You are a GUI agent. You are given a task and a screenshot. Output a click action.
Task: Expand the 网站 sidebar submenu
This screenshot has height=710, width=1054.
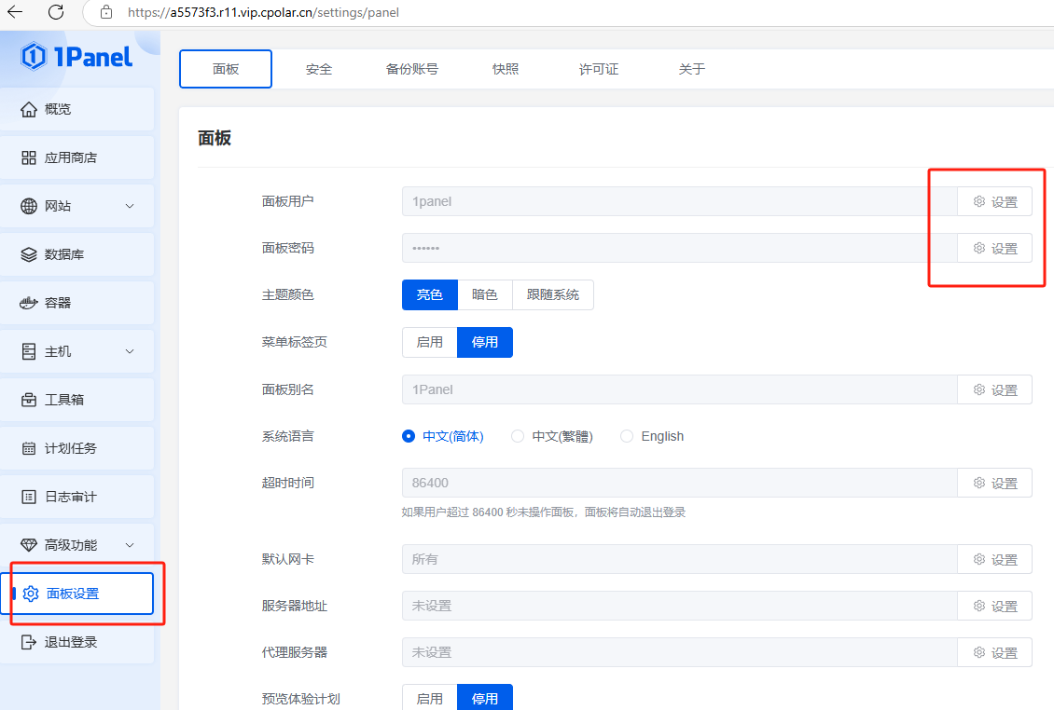[130, 206]
